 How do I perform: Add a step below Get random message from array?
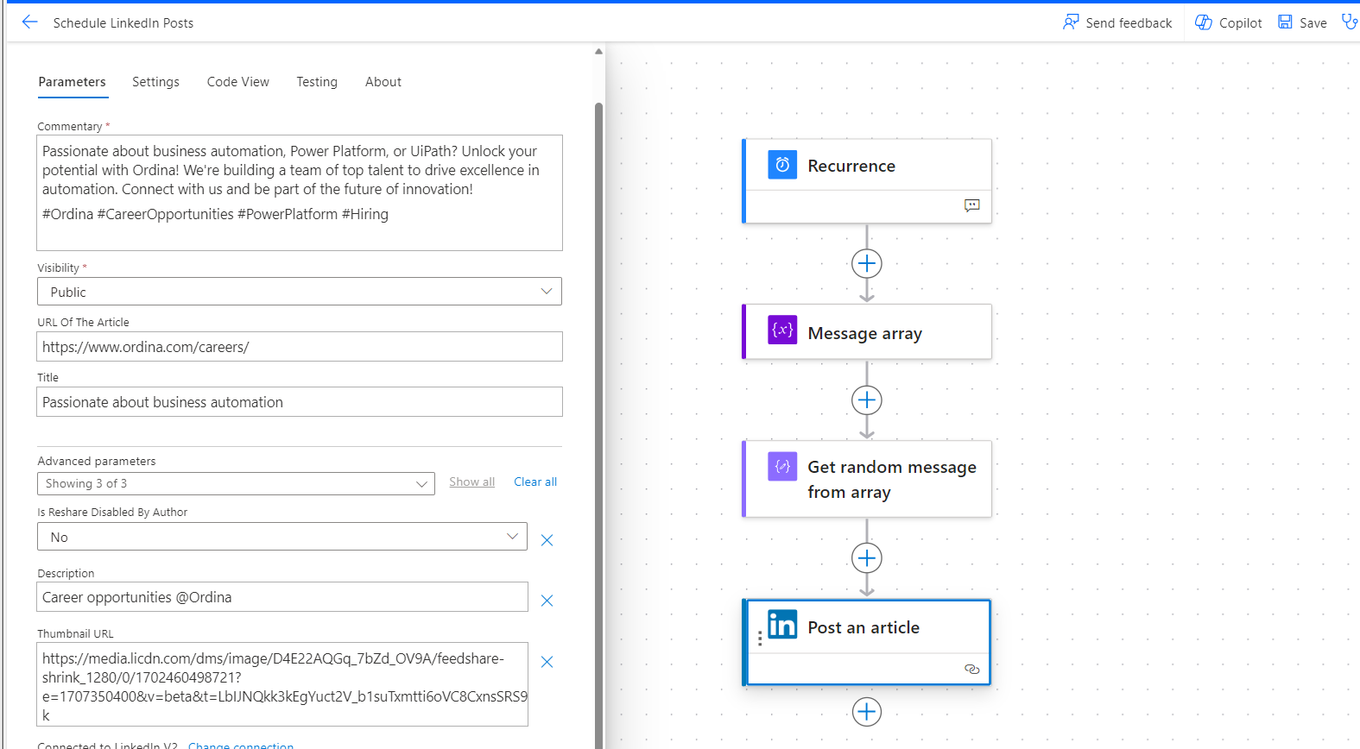click(867, 557)
